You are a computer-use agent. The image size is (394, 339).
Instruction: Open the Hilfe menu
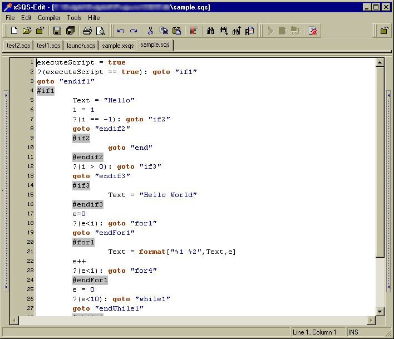pyautogui.click(x=93, y=18)
